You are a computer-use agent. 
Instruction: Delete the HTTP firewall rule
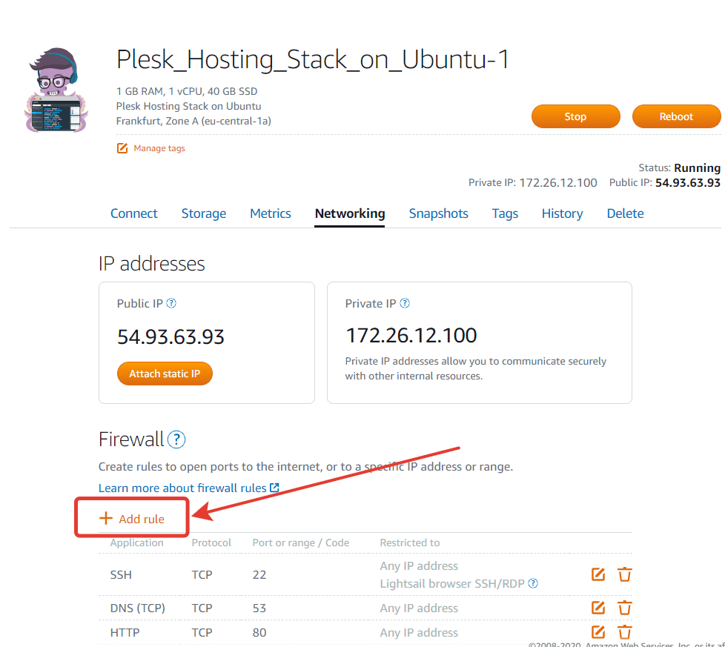pos(625,631)
